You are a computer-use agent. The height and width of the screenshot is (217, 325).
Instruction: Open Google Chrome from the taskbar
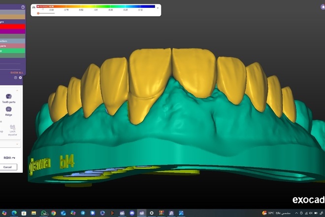54,213
